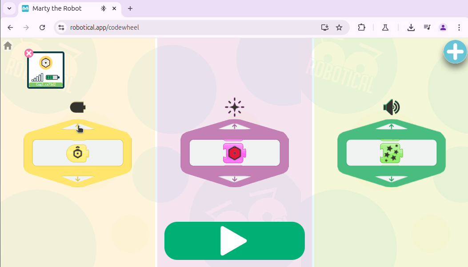The image size is (468, 267).
Task: Add a new Cog with the plus button
Action: pyautogui.click(x=455, y=51)
